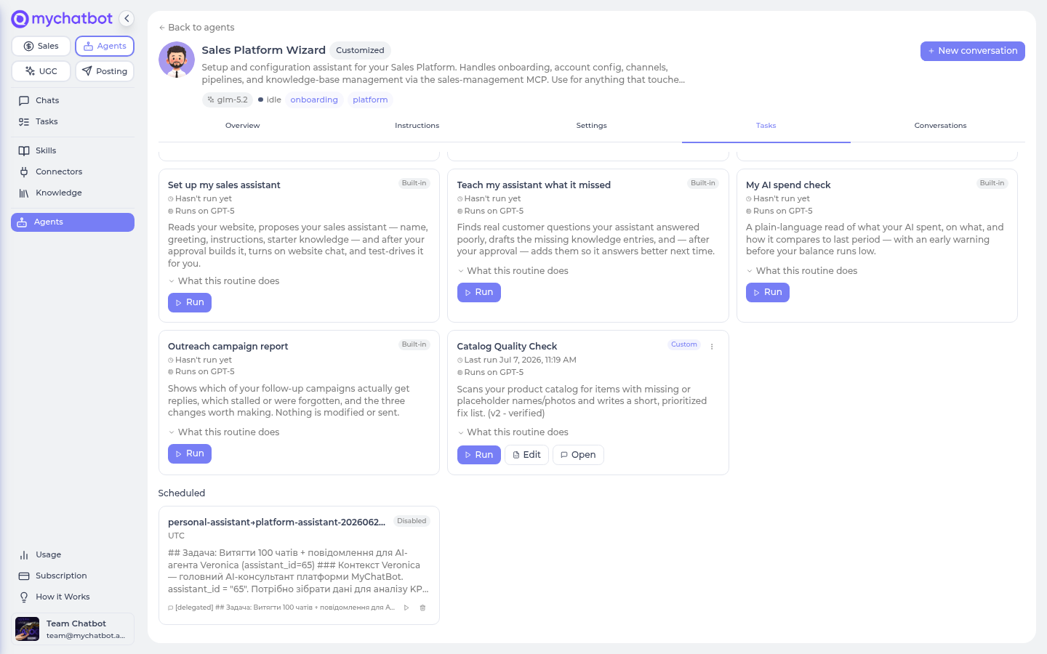Select the Tasks tab
1047x654 pixels.
click(766, 126)
